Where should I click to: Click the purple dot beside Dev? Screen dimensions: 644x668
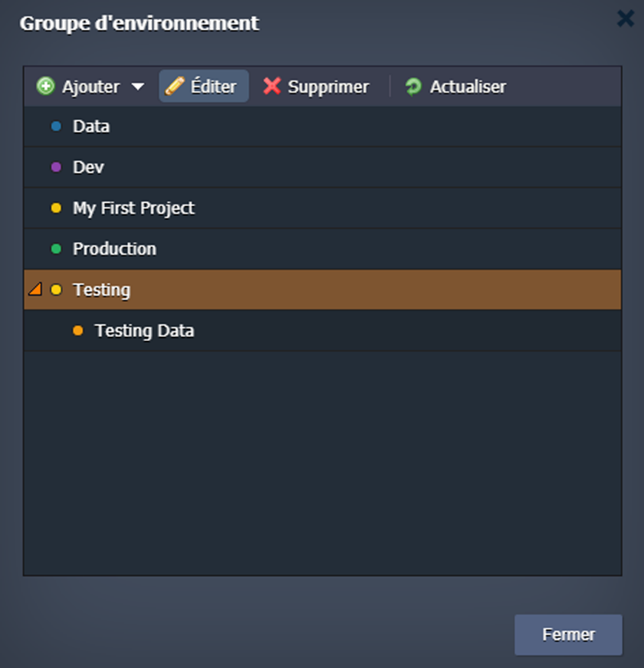click(56, 167)
